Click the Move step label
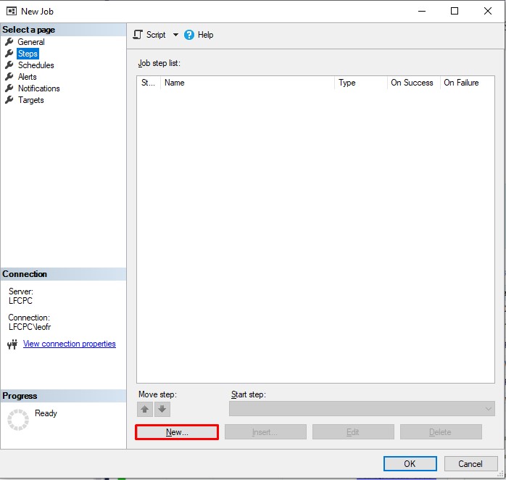The image size is (506, 480). click(x=157, y=394)
